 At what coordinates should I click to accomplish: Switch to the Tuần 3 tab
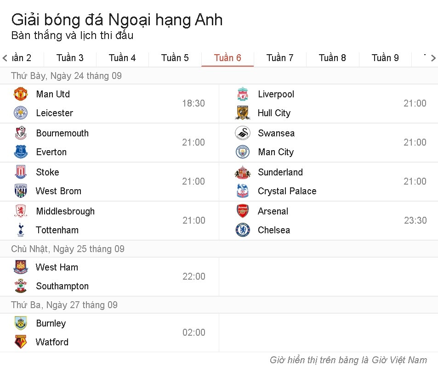coord(69,58)
